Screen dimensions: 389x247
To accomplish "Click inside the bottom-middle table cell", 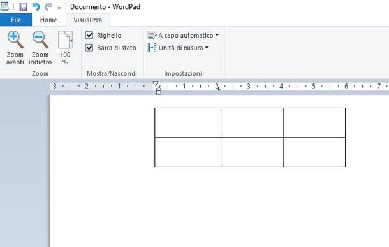I will pyautogui.click(x=252, y=152).
